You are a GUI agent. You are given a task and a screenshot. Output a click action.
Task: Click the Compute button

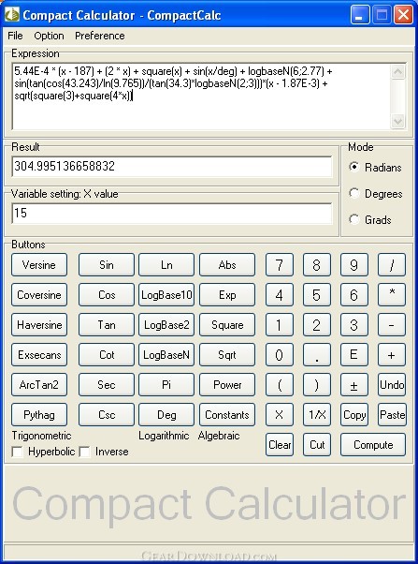(x=373, y=445)
